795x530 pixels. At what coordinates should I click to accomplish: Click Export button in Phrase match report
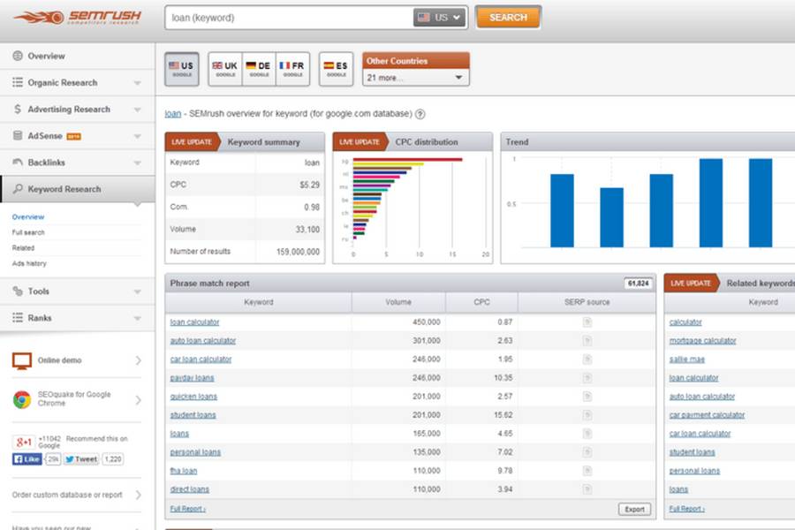point(634,509)
